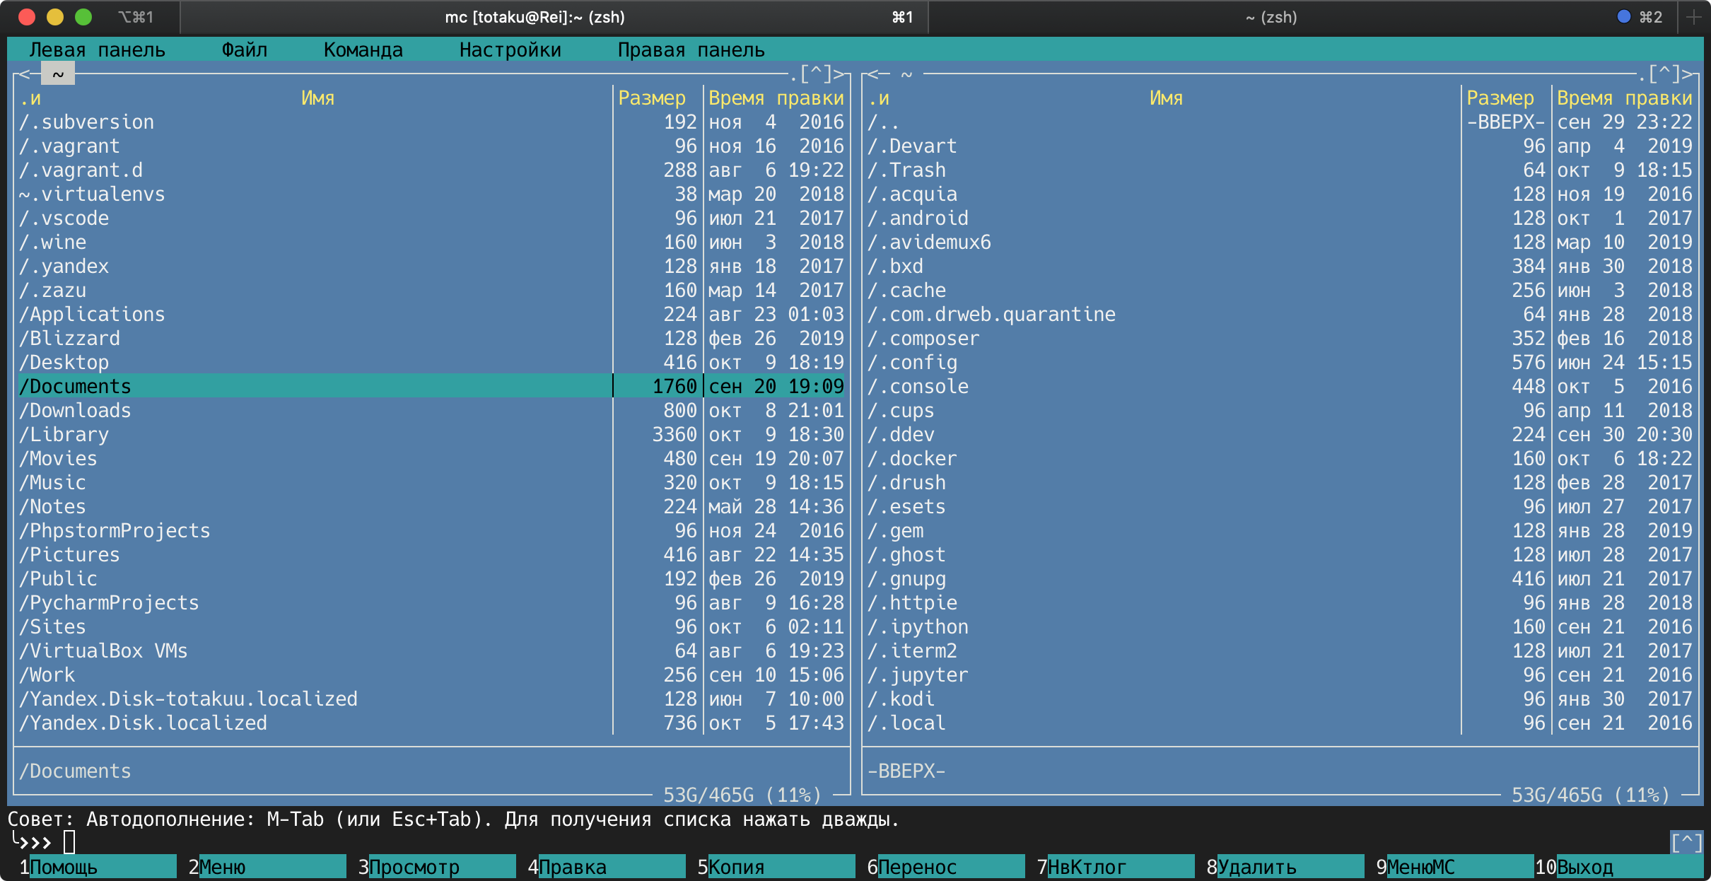Sort right panel by Имя column header
1711x881 pixels.
click(x=1166, y=98)
